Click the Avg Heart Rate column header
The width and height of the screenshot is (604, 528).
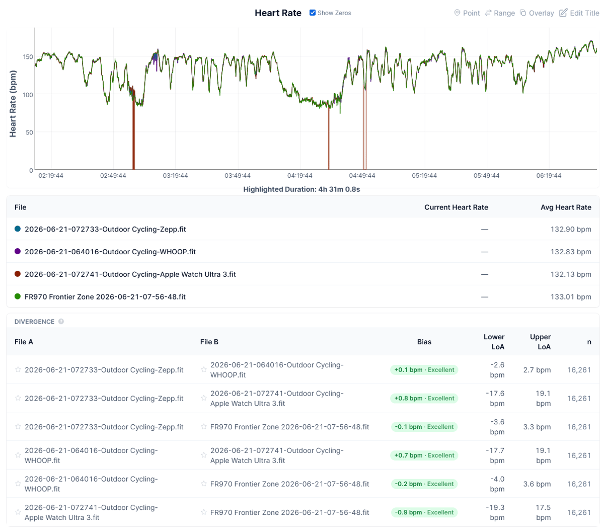coord(566,207)
